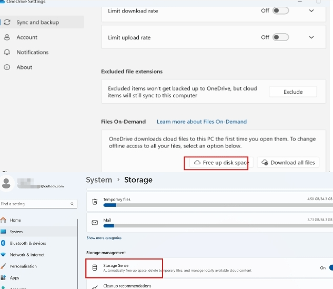Image resolution: width=333 pixels, height=289 pixels.
Task: Open Storage Sense settings
Action: (210, 268)
